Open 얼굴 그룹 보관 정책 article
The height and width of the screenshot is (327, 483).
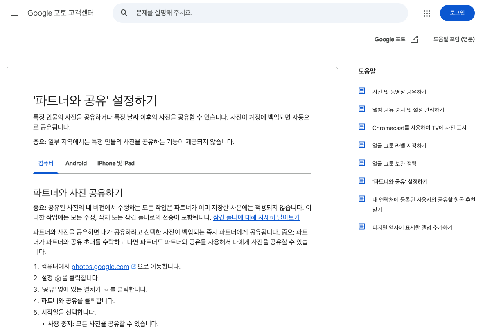tap(394, 163)
